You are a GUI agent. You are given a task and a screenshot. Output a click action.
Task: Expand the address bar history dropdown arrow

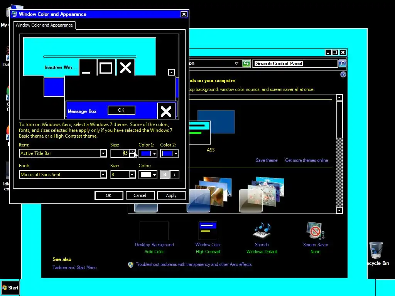pyautogui.click(x=236, y=64)
